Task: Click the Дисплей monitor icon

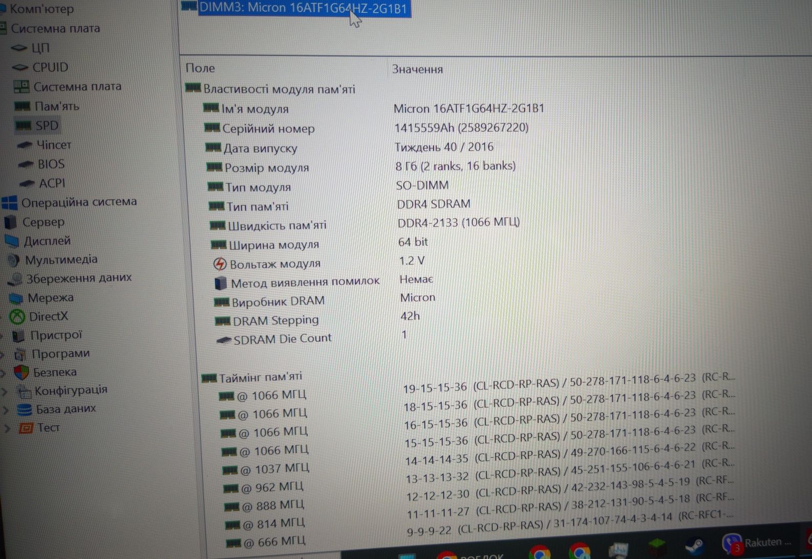Action: (11, 241)
